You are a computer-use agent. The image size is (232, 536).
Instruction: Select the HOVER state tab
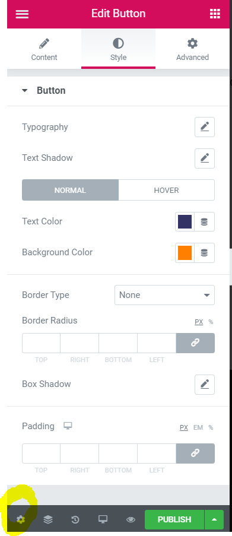[166, 190]
